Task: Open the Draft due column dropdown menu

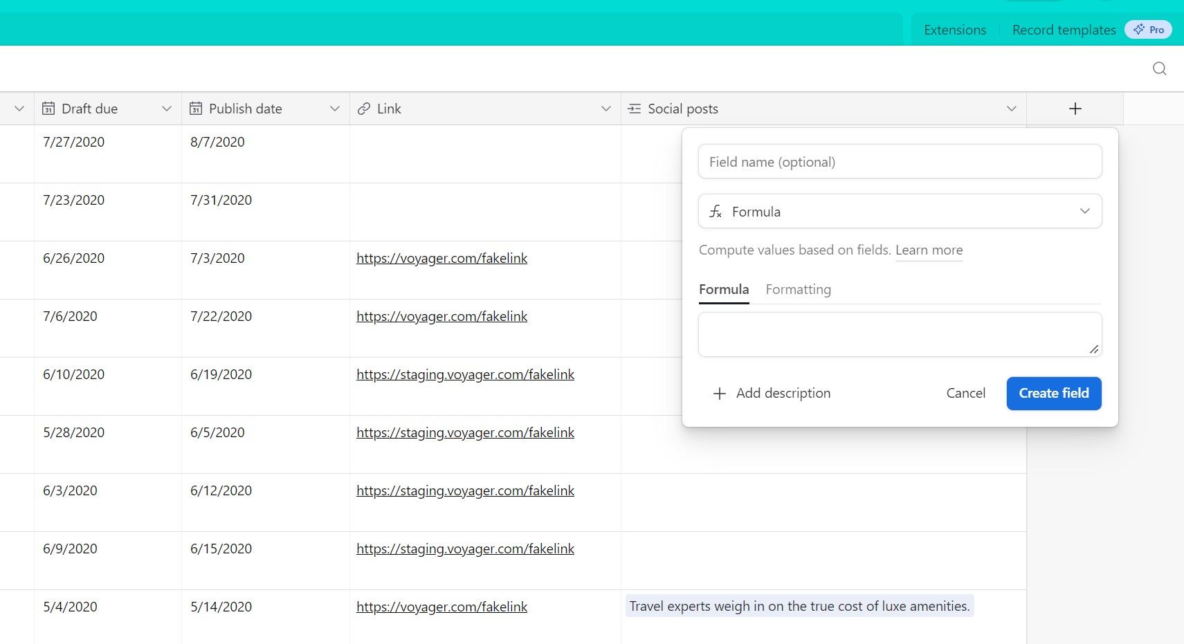Action: pyautogui.click(x=166, y=109)
